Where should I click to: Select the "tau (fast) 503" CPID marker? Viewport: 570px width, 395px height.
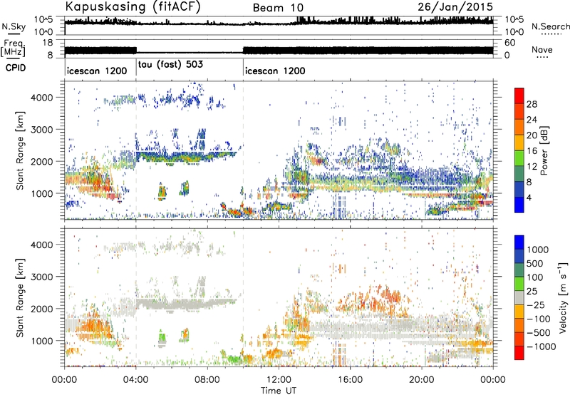170,64
